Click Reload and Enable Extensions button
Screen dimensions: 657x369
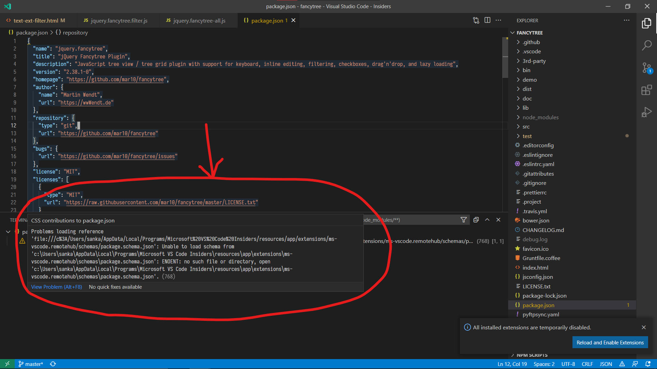coord(610,342)
